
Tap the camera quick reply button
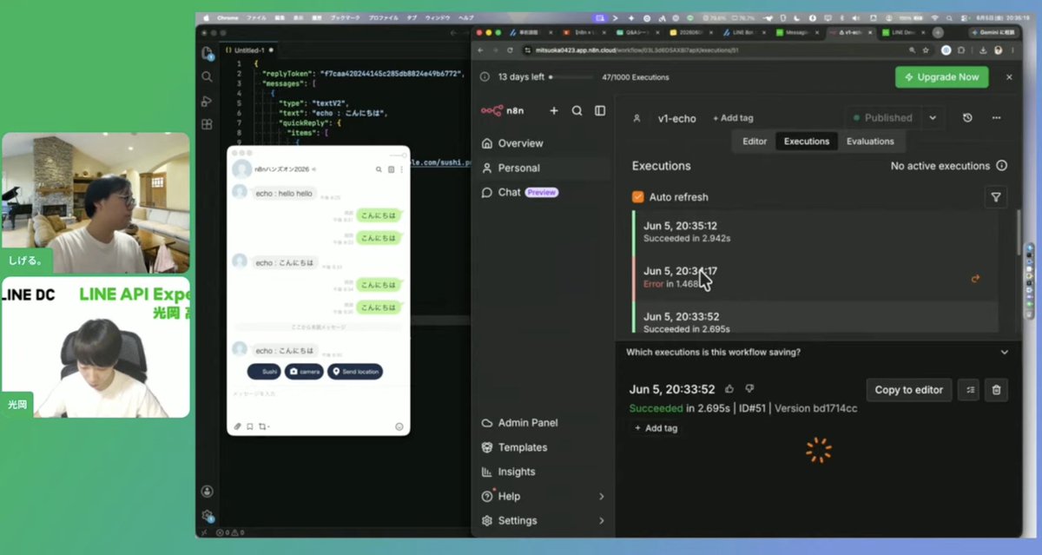click(305, 371)
